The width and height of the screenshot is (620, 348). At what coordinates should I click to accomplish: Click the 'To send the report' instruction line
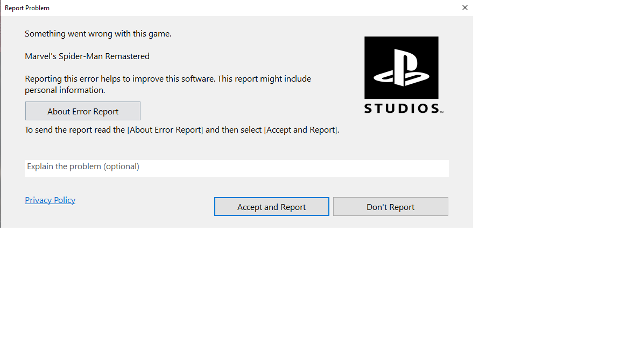pos(182,130)
